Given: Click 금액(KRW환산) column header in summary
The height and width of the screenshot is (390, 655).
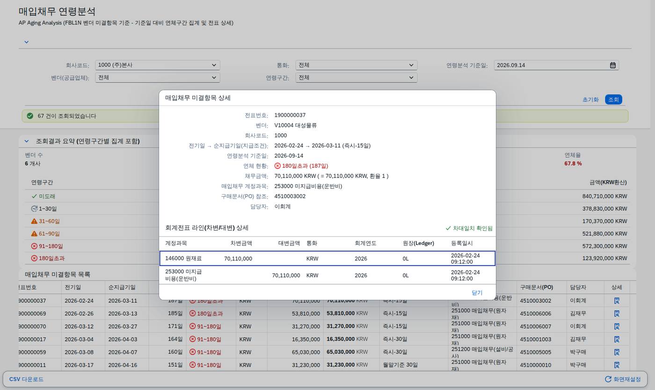Looking at the screenshot, I should coord(608,182).
